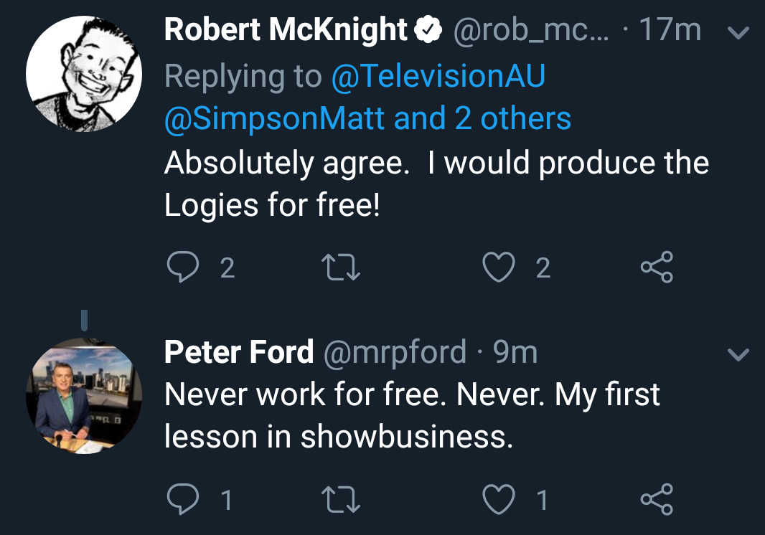Open Peter Ford tweet options chevron
The width and height of the screenshot is (765, 535).
738,354
